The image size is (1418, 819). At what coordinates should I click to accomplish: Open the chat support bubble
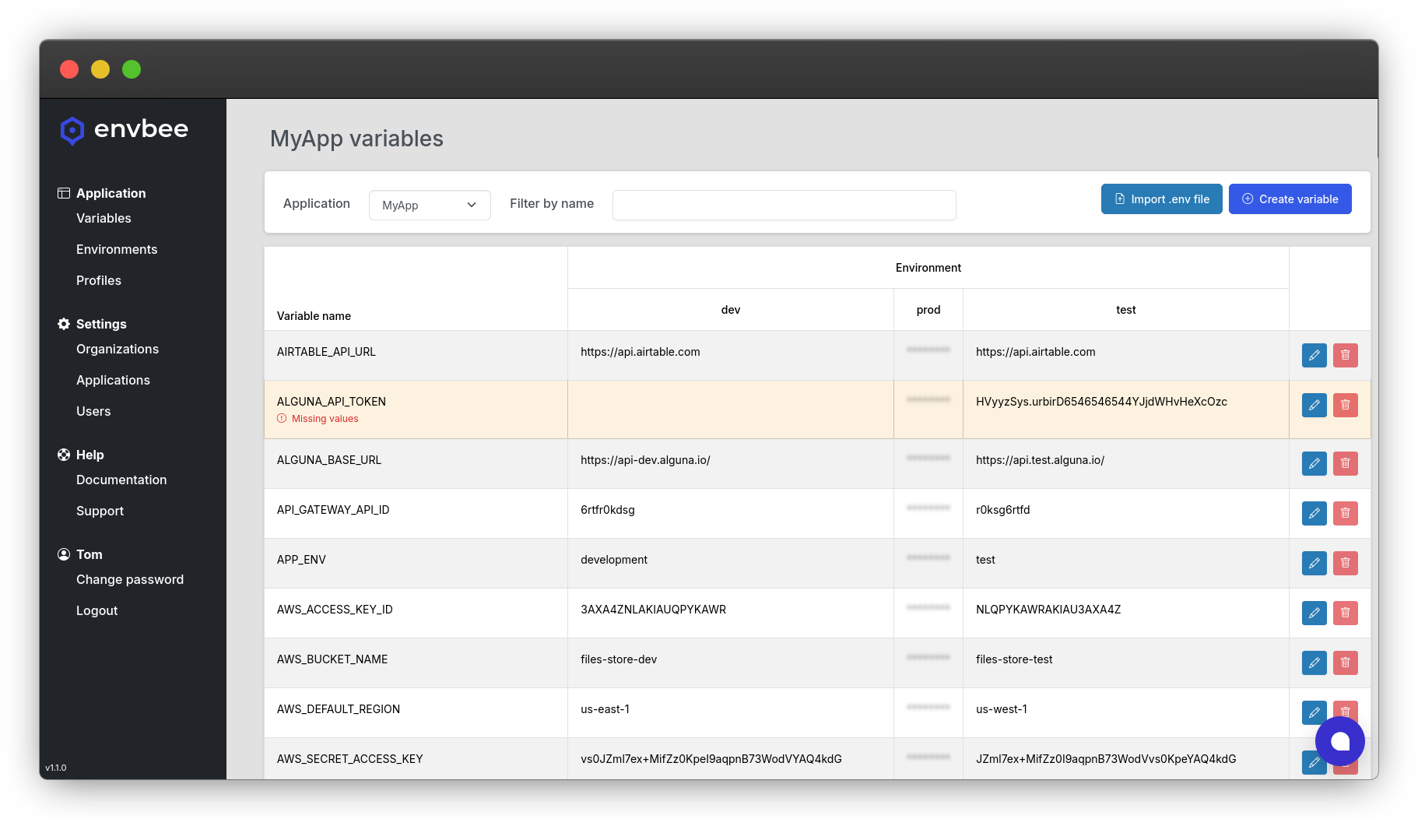point(1339,741)
